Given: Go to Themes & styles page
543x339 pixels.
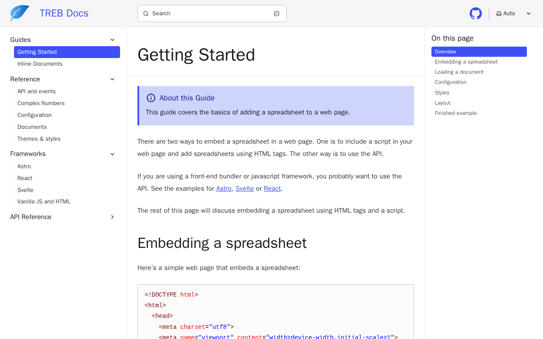Looking at the screenshot, I should click(x=39, y=139).
